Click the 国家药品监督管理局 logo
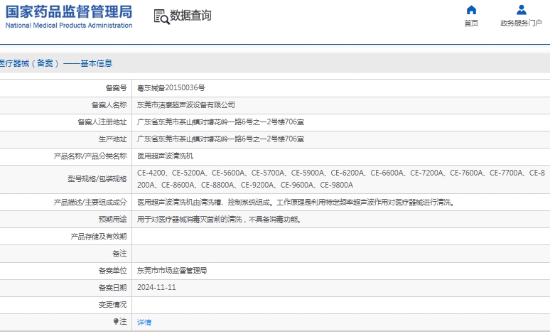This screenshot has height=334, width=550. [x=69, y=12]
